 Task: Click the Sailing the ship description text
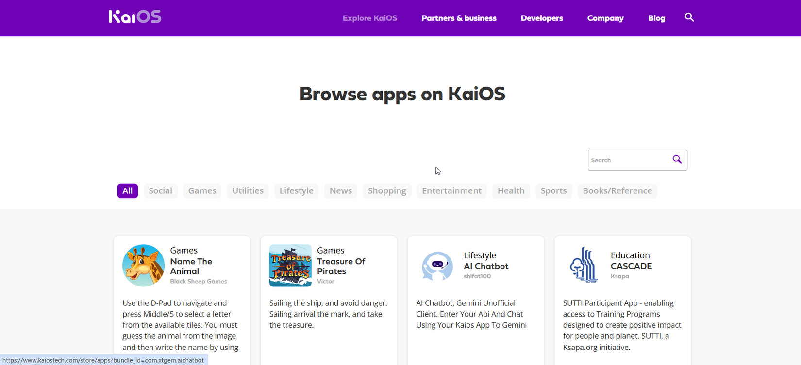coord(328,314)
